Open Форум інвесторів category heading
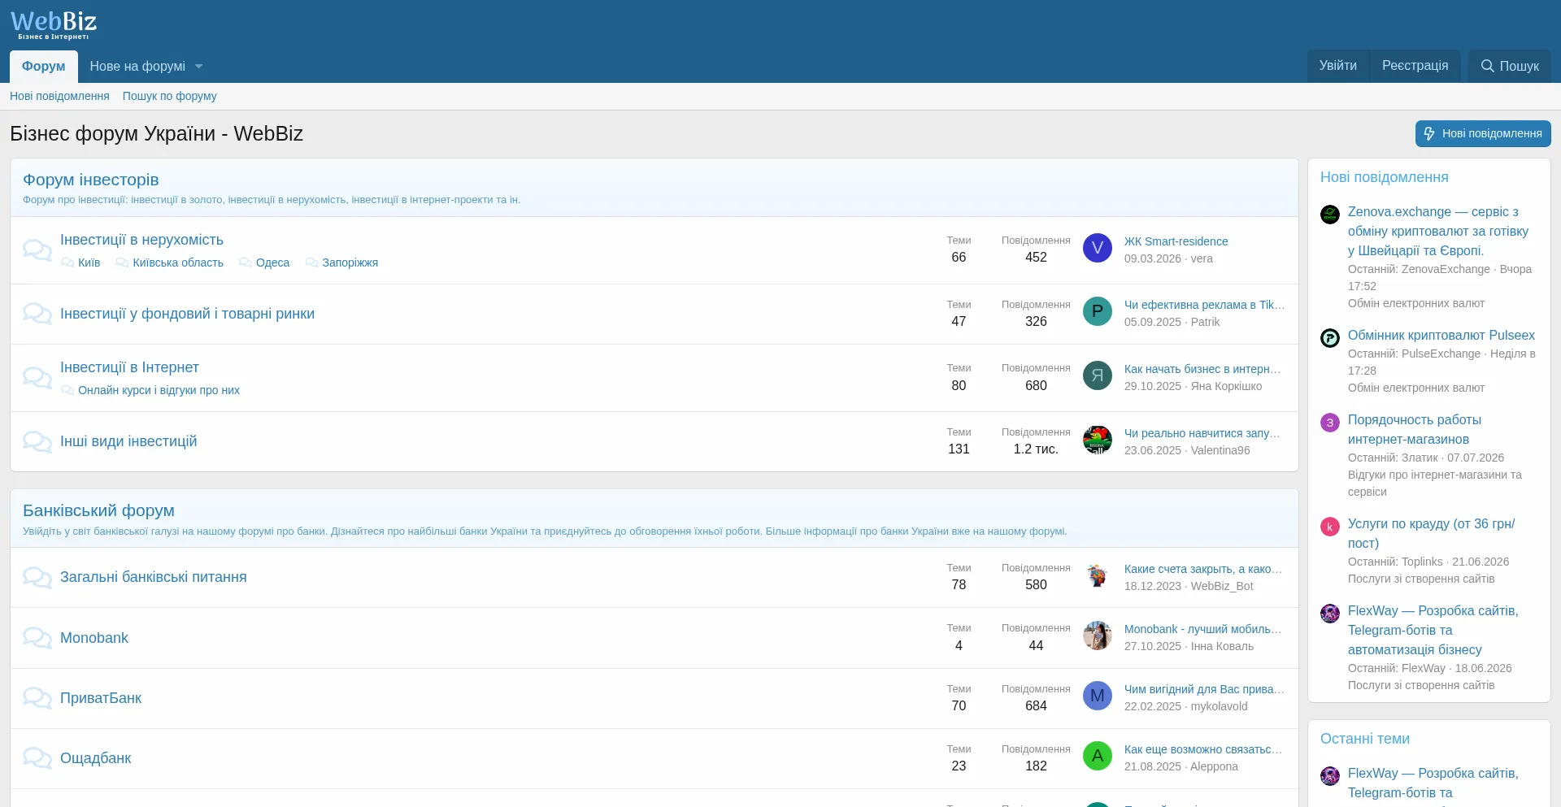The width and height of the screenshot is (1561, 807). [x=91, y=180]
